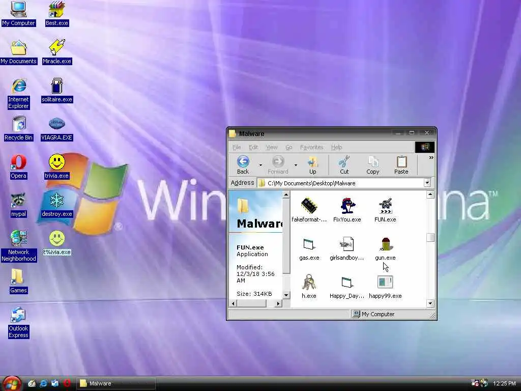
Task: Open the My Documents desktop folder
Action: coord(18,52)
